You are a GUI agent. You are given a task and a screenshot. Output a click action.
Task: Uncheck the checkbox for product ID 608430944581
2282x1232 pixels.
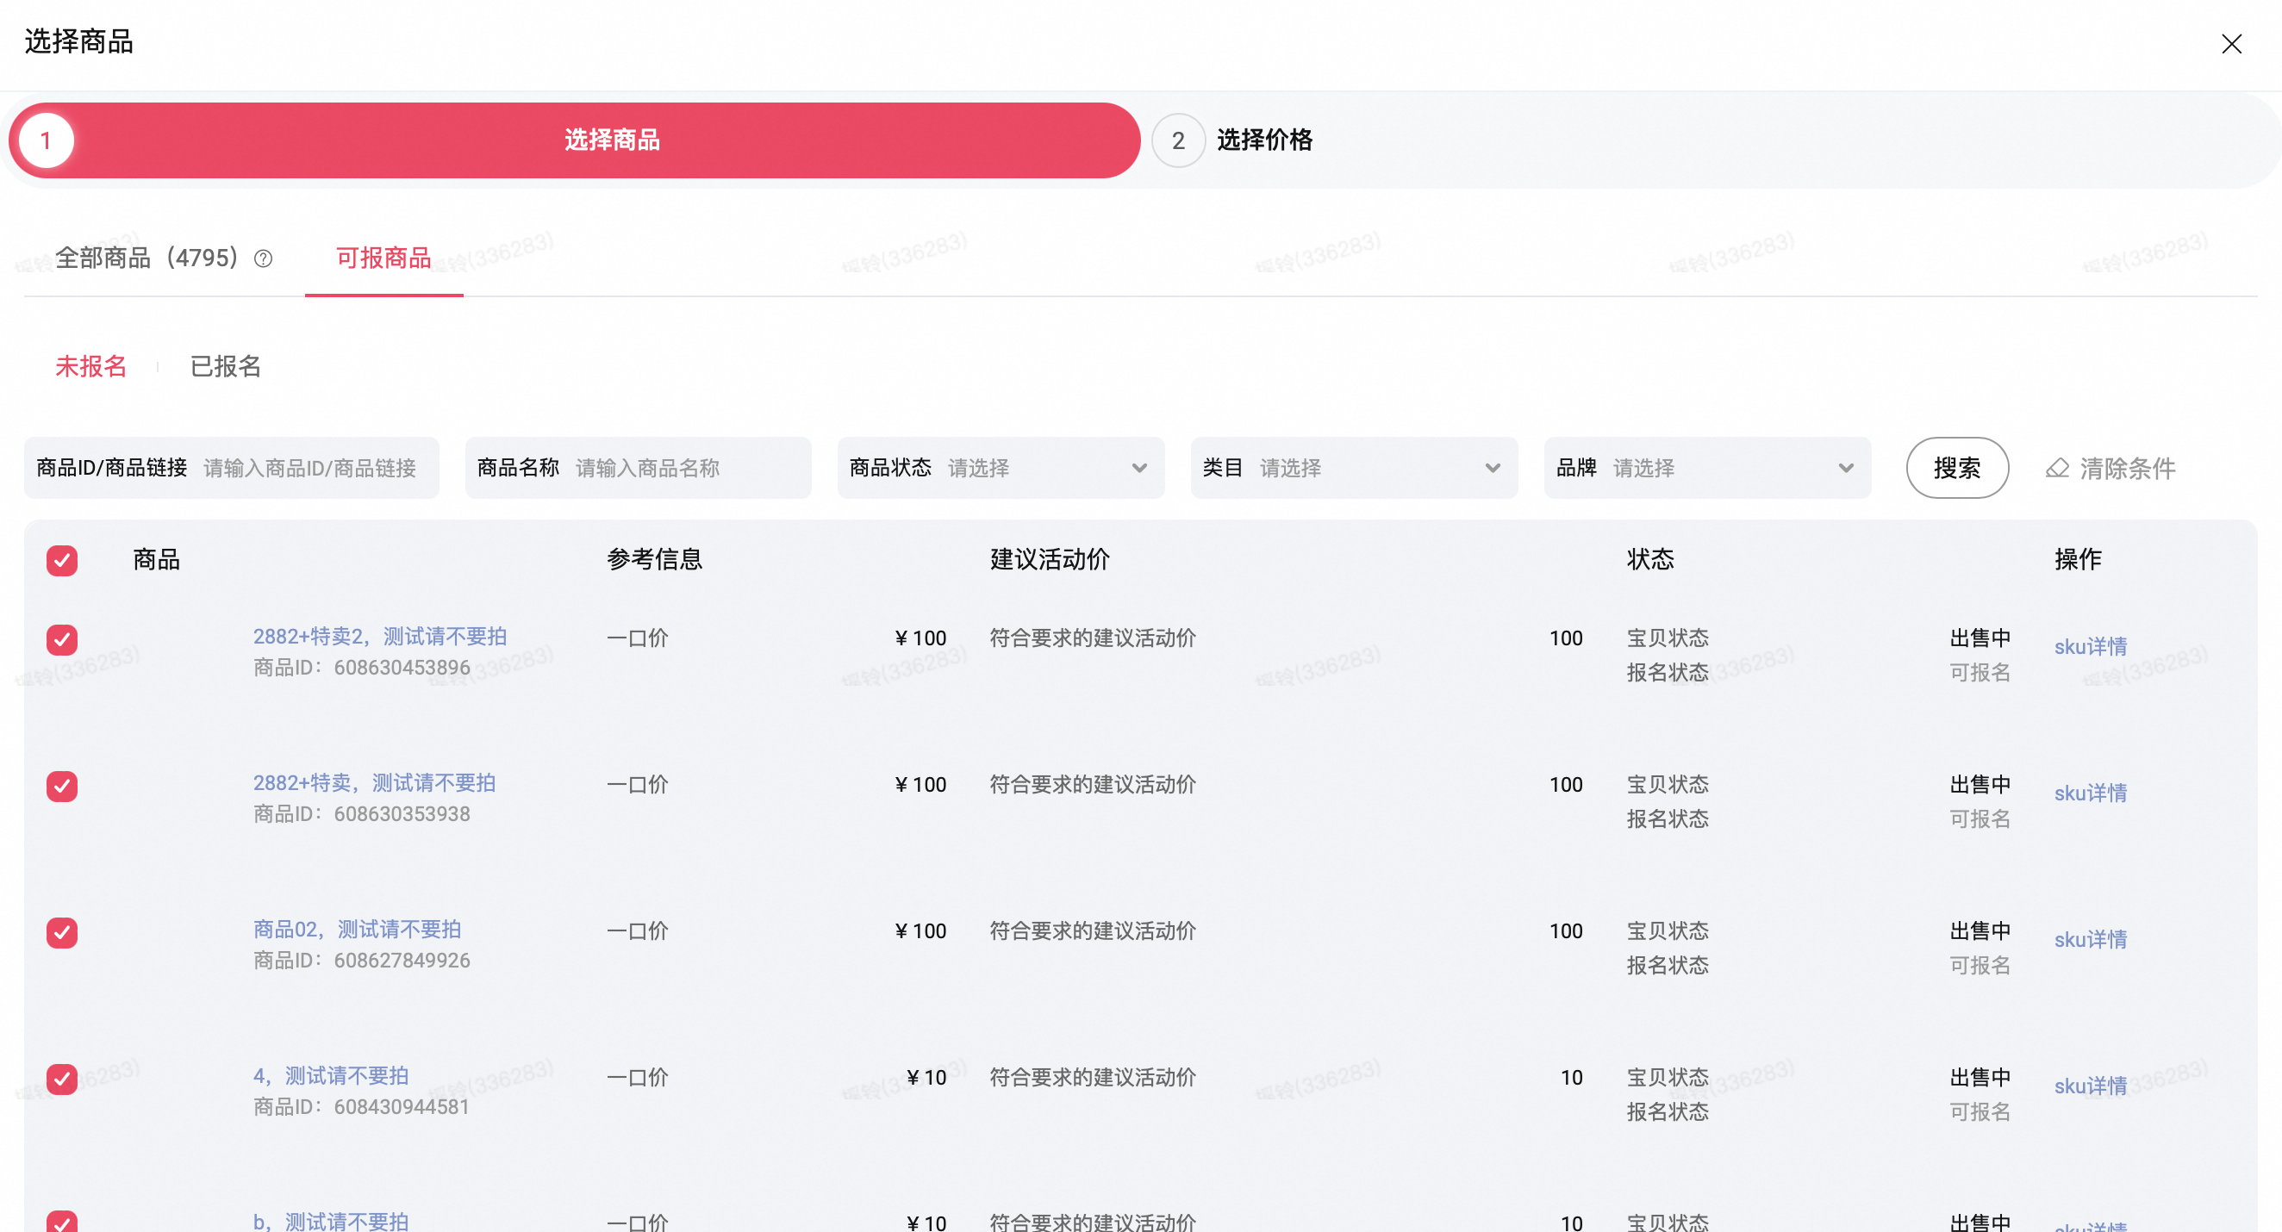[62, 1079]
